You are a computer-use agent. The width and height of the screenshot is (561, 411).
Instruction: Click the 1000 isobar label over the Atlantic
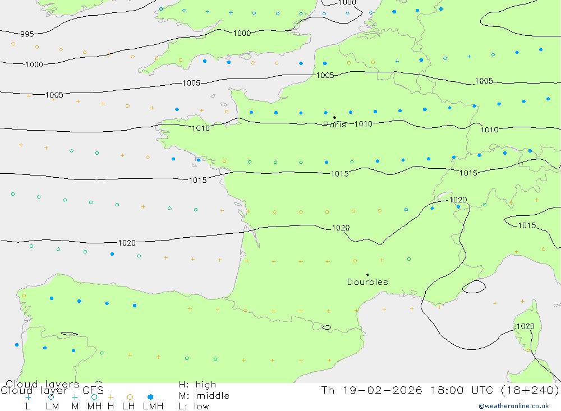pos(34,64)
